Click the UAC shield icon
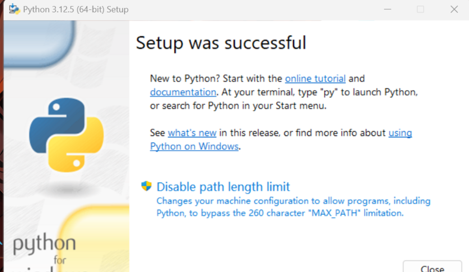Screen dimensions: 469x272 click(146, 186)
